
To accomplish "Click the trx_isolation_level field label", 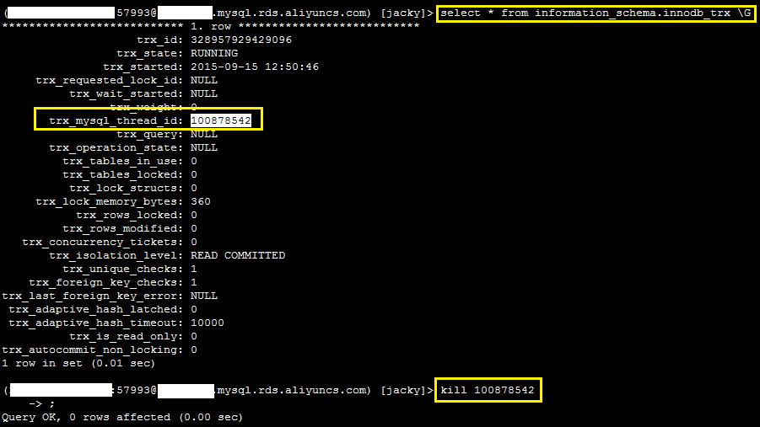I will coord(115,255).
